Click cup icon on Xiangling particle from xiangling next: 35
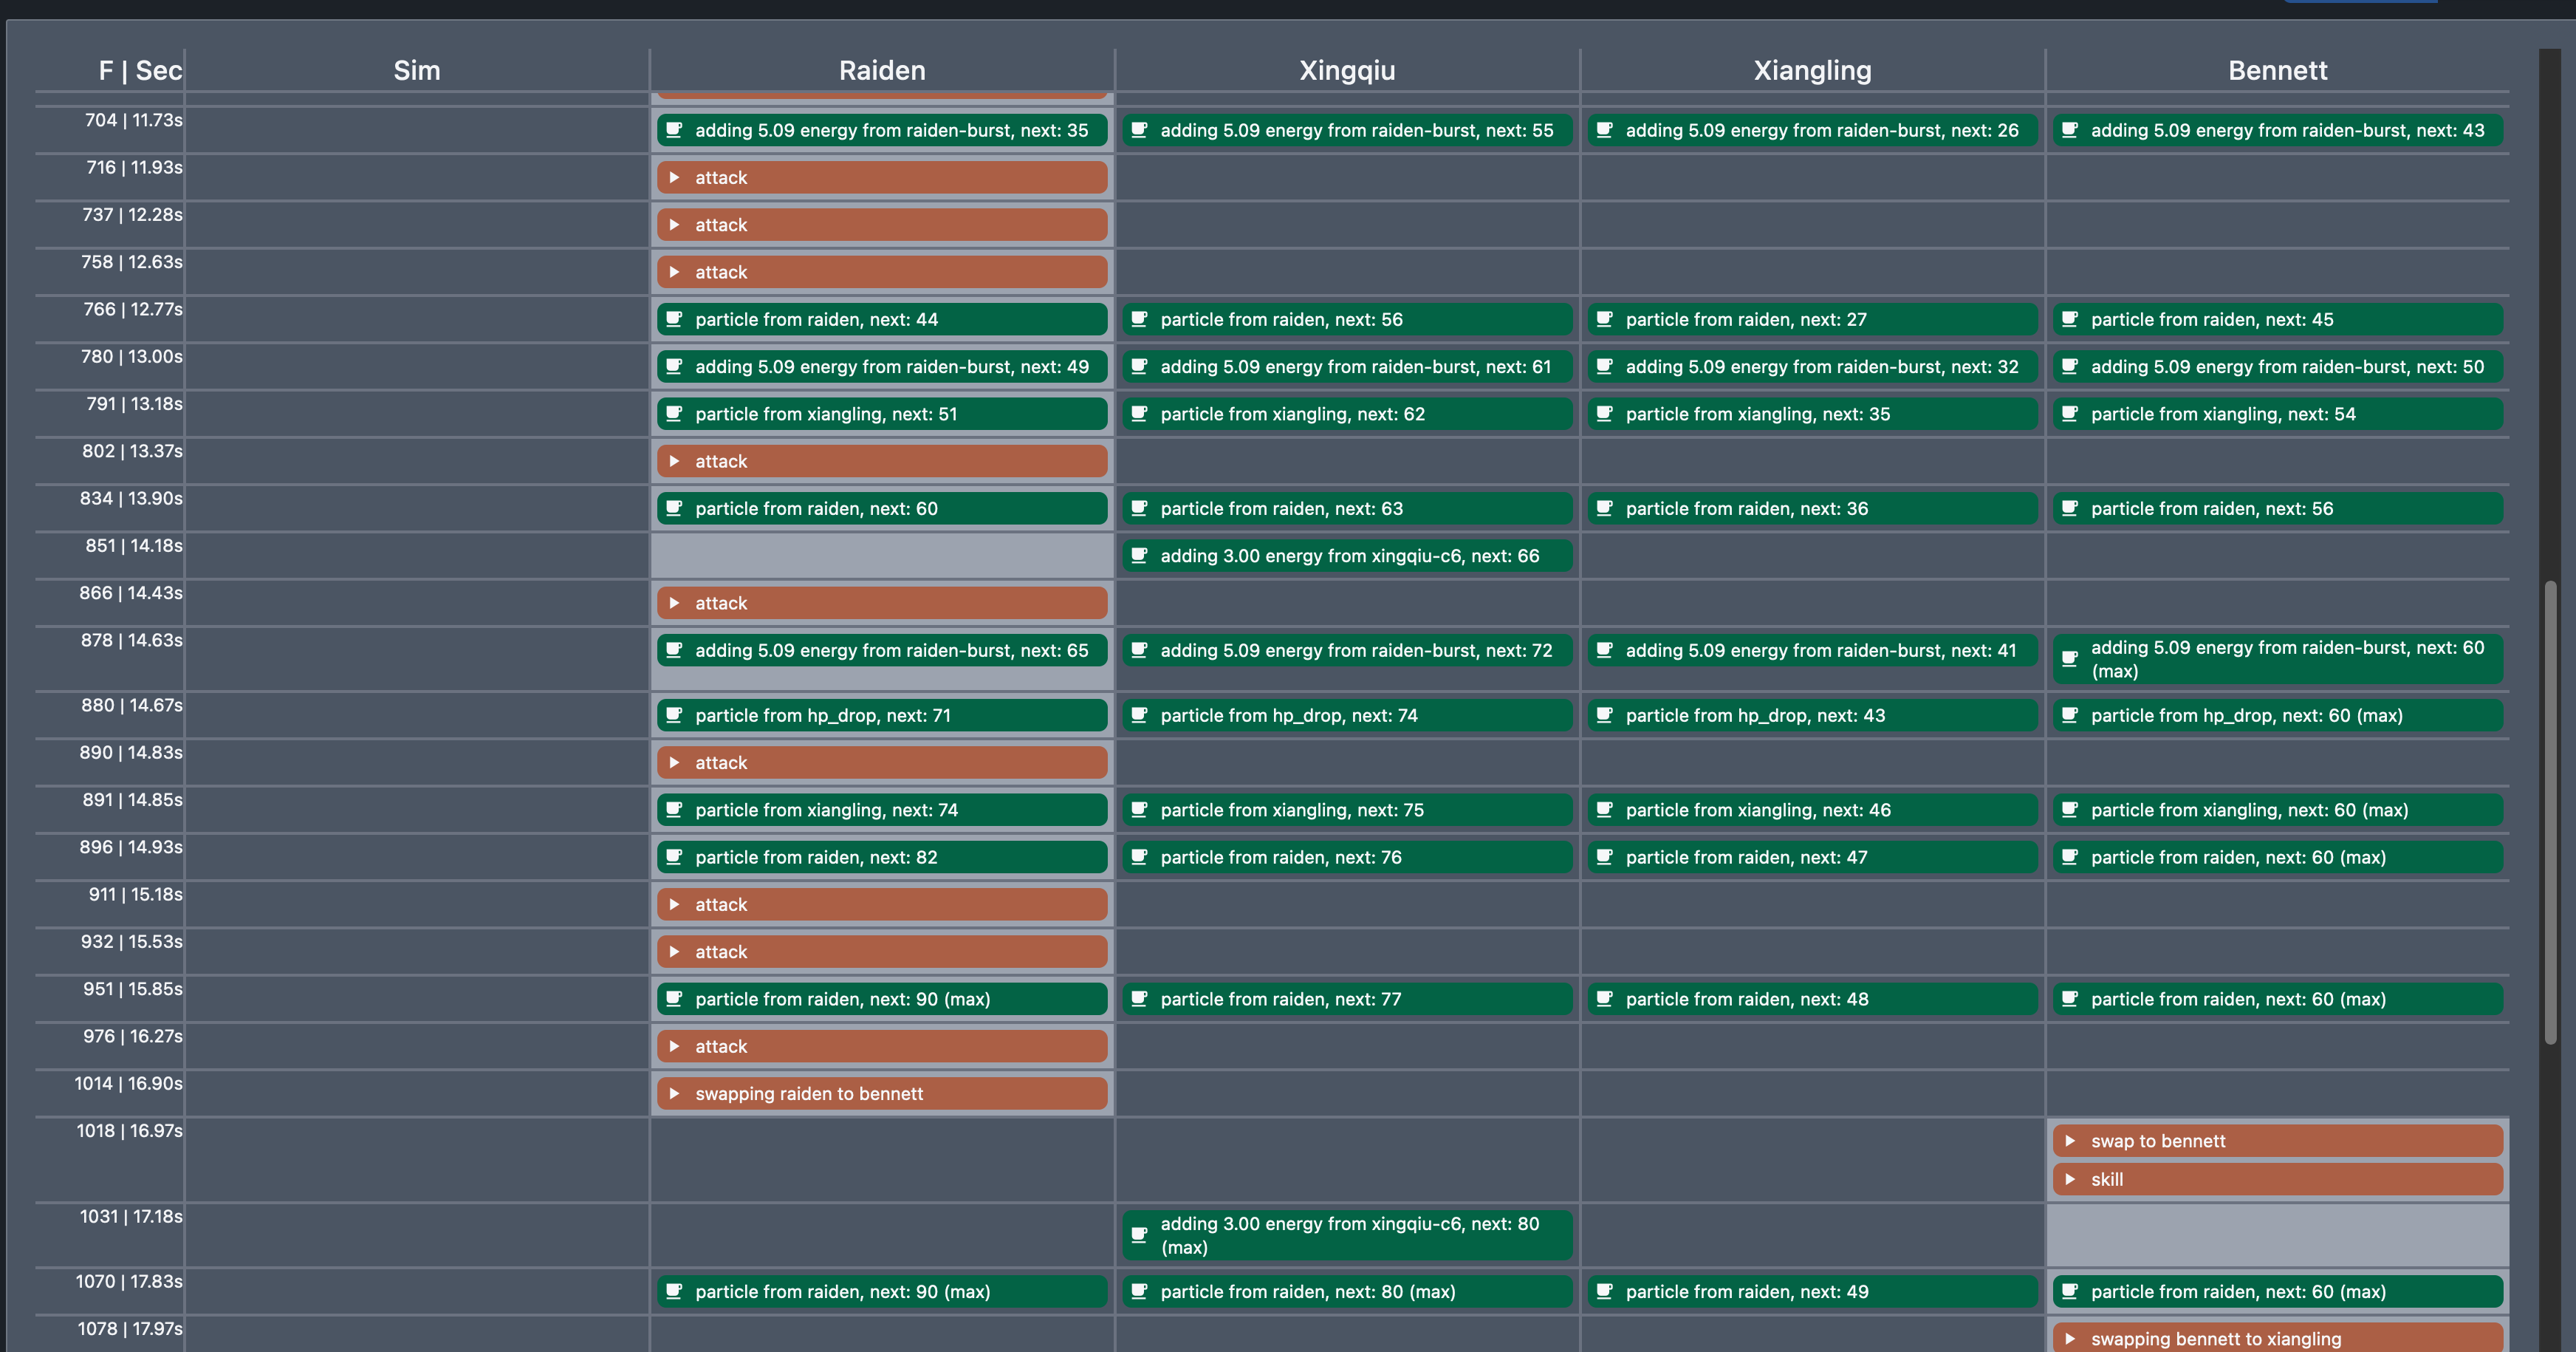Screen dimensions: 2576x1352 click(1604, 414)
